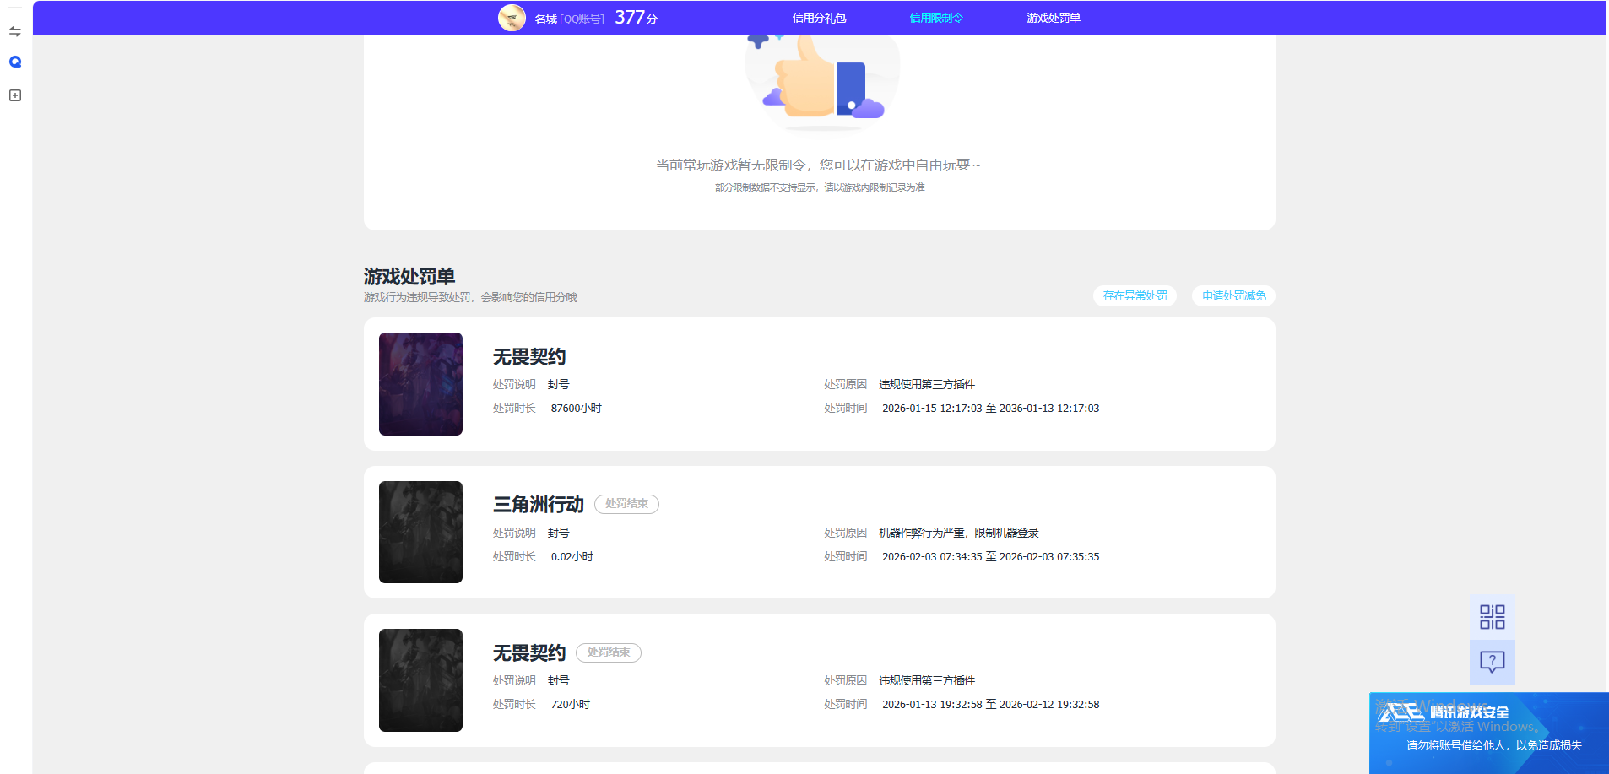Click the plus box icon in left sidebar
1609x774 pixels.
pyautogui.click(x=15, y=95)
